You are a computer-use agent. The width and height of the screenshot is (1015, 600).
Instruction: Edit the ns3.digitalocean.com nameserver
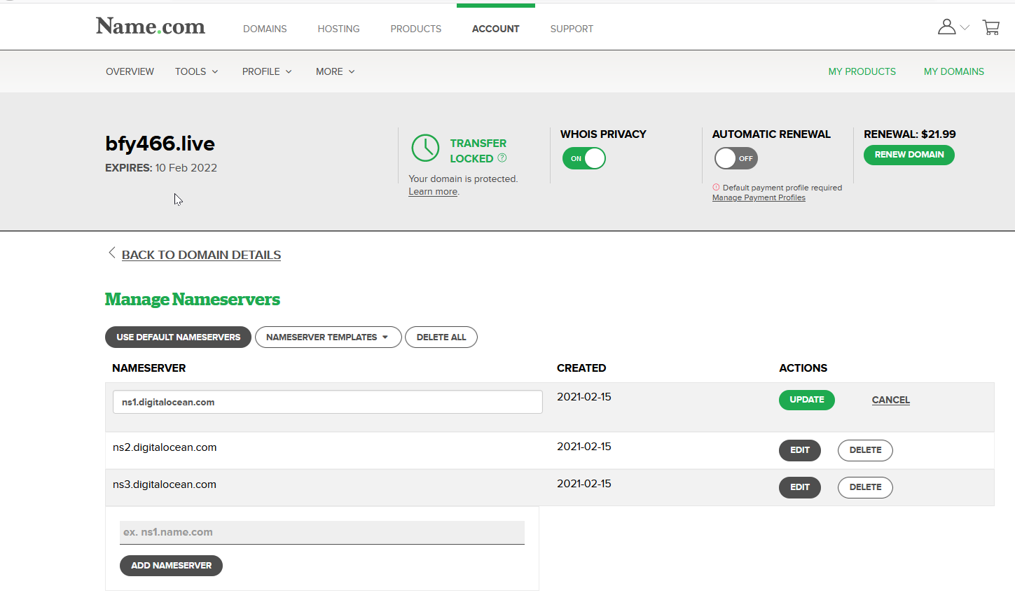click(x=799, y=487)
